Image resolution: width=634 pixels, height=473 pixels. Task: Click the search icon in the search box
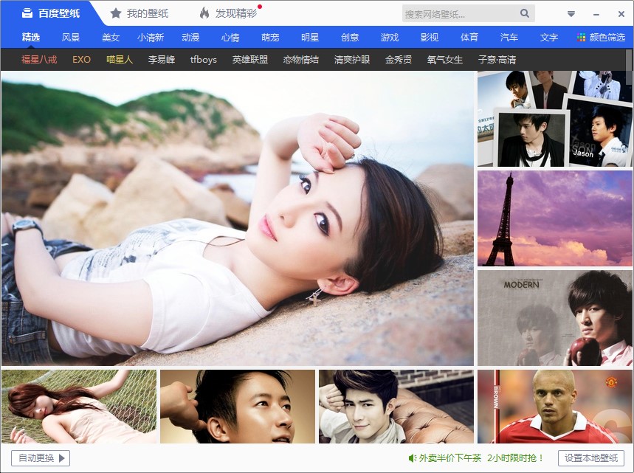[524, 13]
